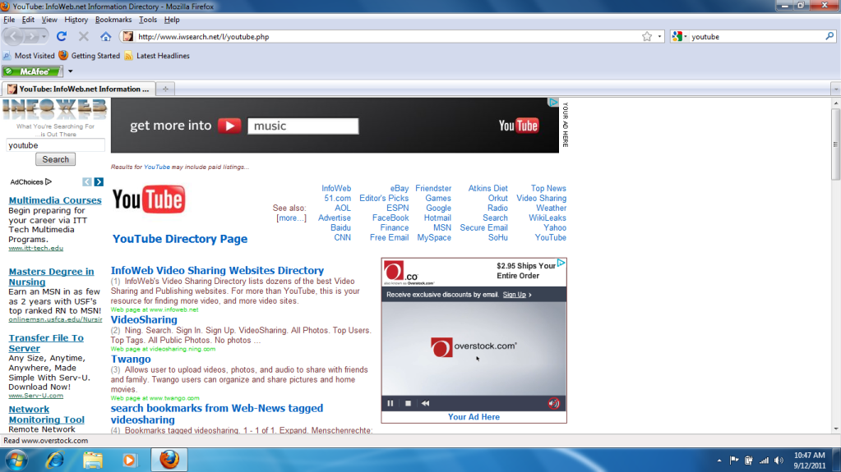Select the YouTube: InfoWeb.net tab

coord(79,89)
